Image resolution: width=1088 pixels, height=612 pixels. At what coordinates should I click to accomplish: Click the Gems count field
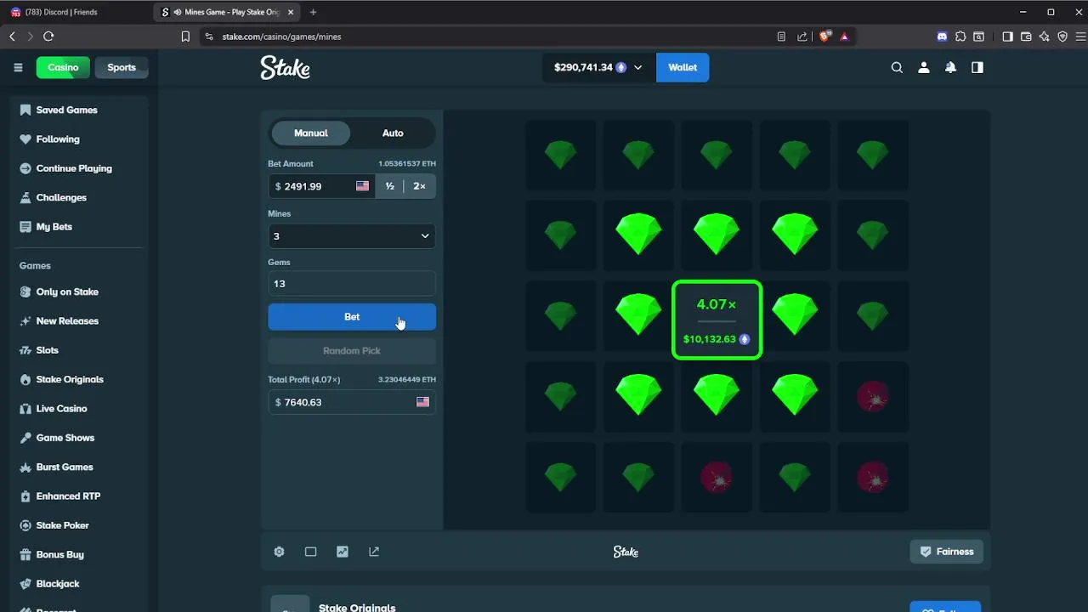point(352,284)
